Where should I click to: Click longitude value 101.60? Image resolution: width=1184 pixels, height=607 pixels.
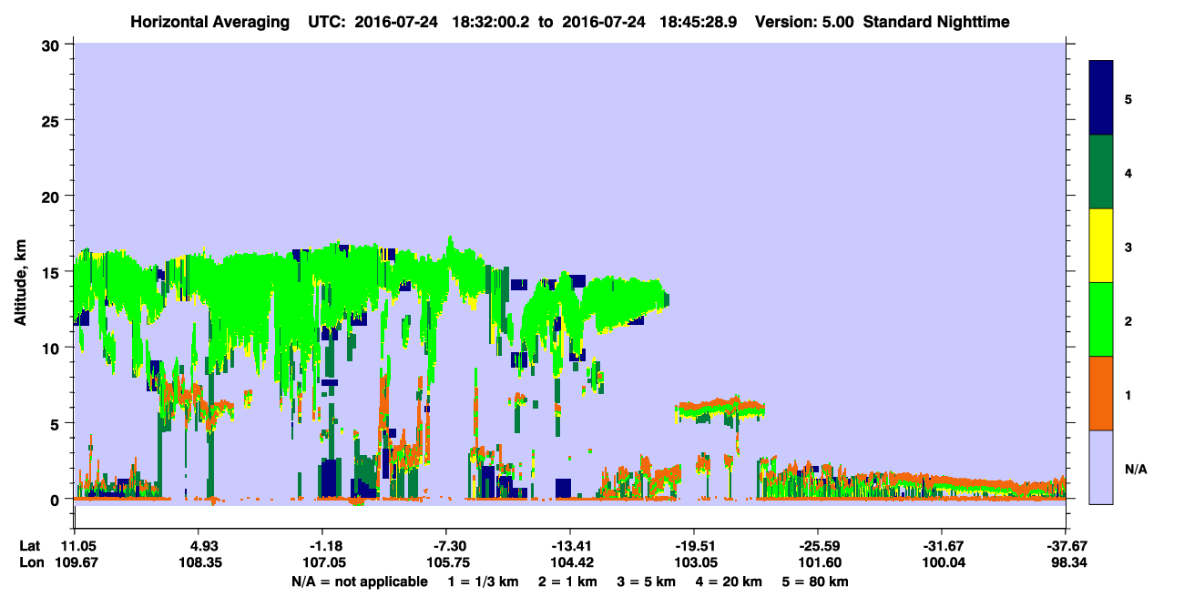tap(818, 563)
